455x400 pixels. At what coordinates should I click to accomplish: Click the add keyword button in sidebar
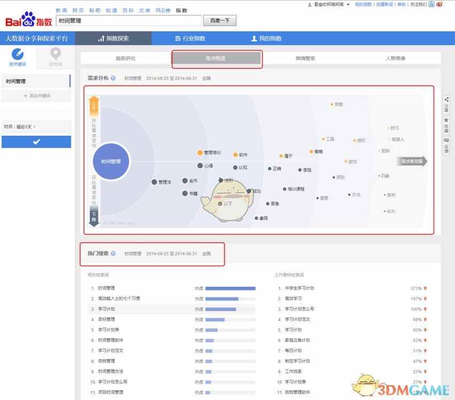[x=36, y=96]
